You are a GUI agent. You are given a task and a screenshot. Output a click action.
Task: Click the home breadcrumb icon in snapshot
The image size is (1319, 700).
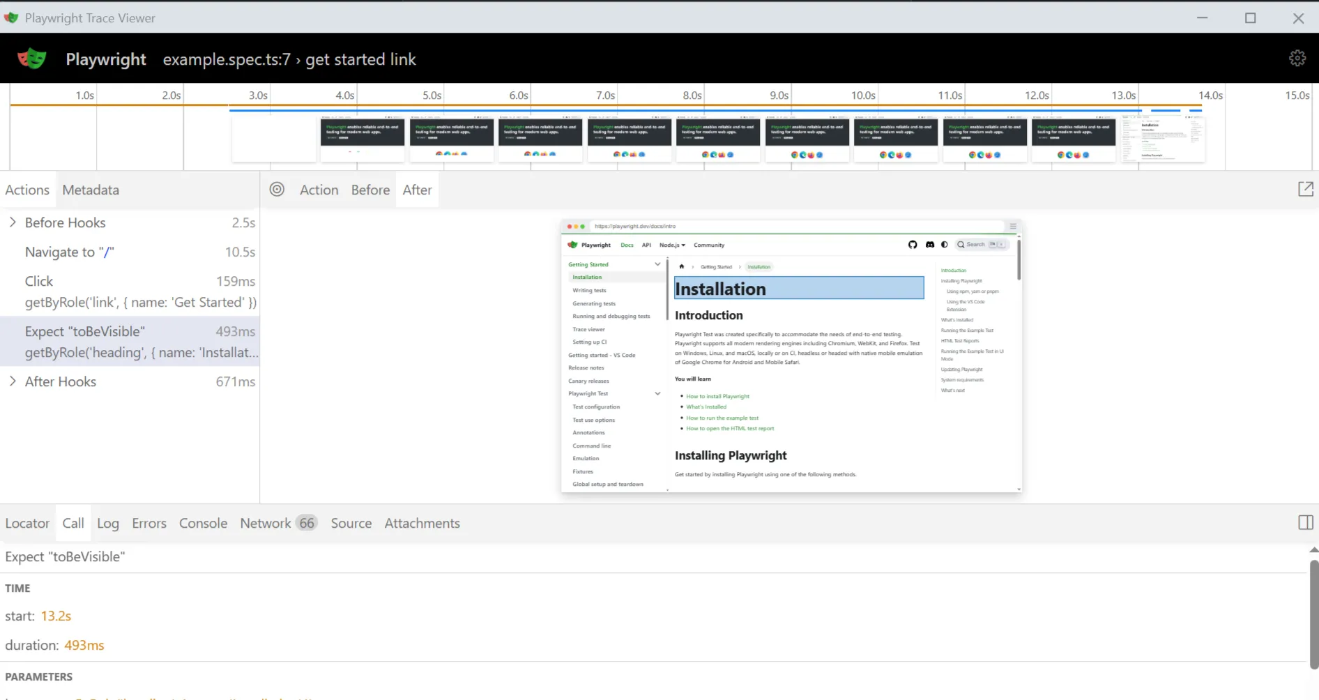click(682, 266)
